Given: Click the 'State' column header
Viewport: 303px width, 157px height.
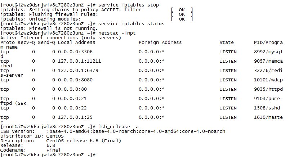Looking at the screenshot, I should (226, 42).
